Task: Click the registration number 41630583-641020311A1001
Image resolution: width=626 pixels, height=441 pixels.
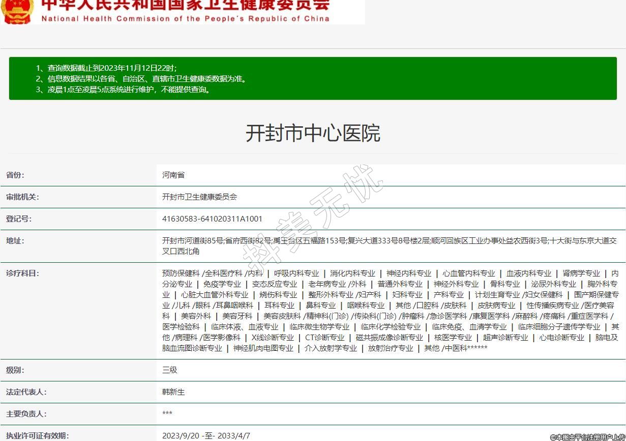Action: pos(212,219)
